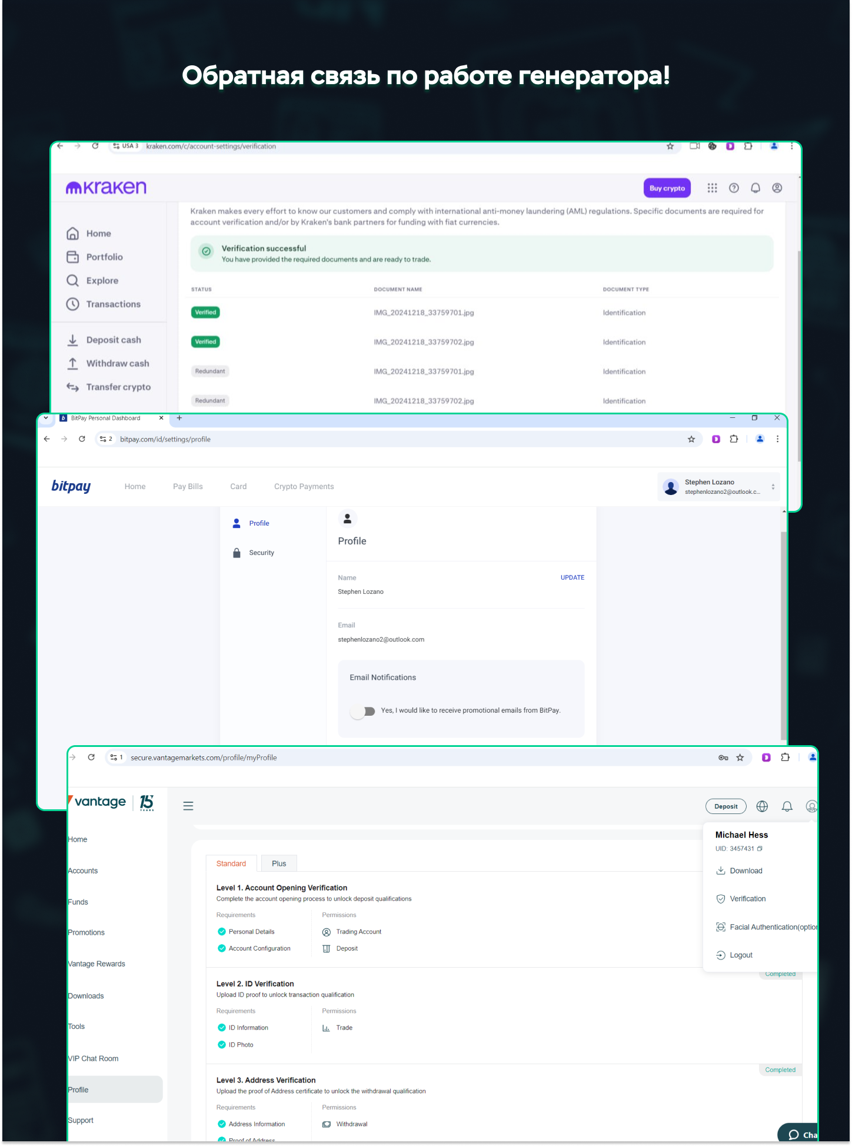Viewport: 852px width, 1146px height.
Task: Open language globe icon in Vantage
Action: [762, 807]
